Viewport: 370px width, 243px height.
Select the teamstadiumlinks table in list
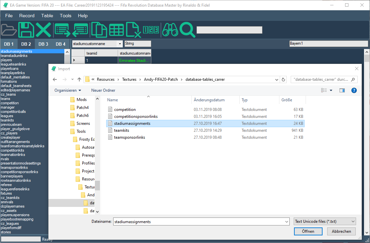14,56
